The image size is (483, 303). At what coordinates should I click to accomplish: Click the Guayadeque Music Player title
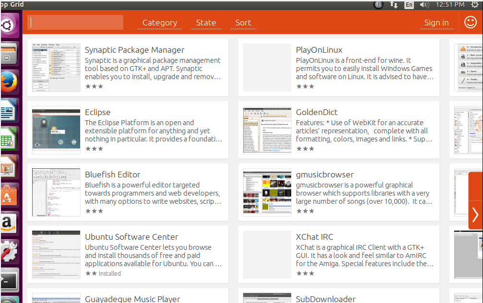click(x=132, y=299)
